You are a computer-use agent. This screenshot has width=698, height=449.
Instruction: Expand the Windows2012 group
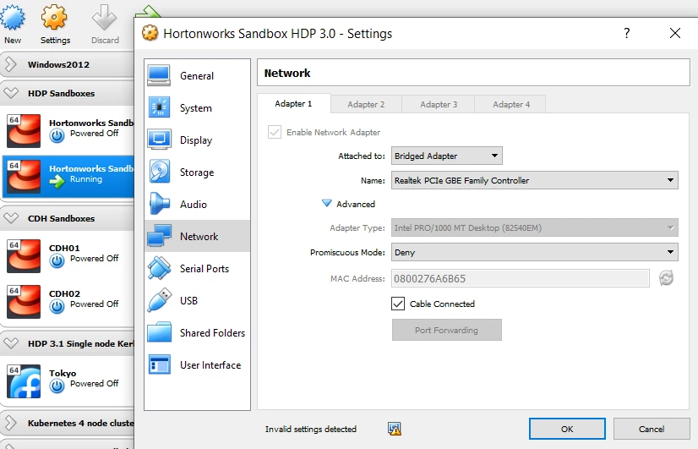(x=11, y=64)
